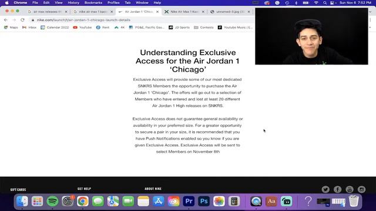
Task: Open the Contests bookmarks folder
Action: [204, 28]
